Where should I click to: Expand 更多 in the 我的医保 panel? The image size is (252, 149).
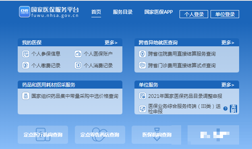tap(111, 43)
